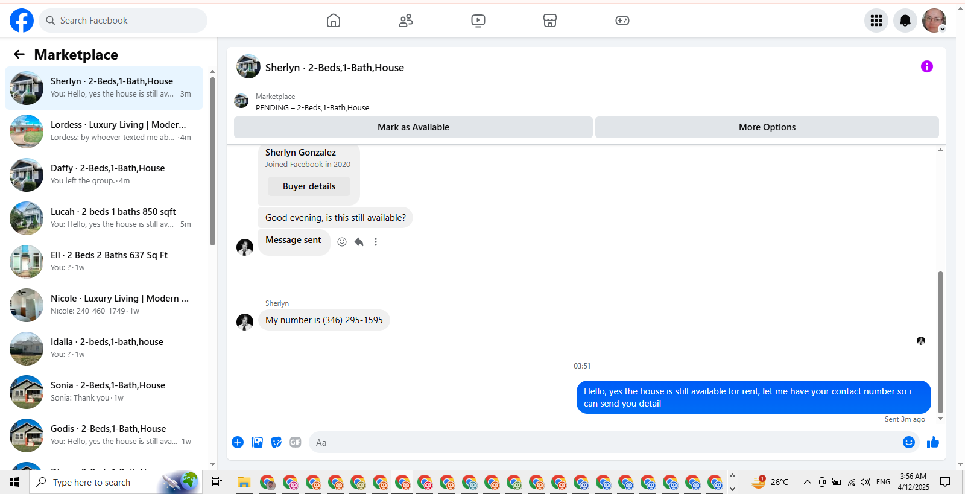Switch the ENG input language
Viewport: 965px width, 494px height.
pyautogui.click(x=883, y=482)
